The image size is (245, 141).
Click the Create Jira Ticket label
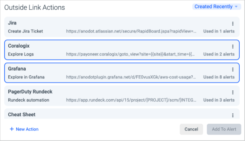tap(26, 31)
